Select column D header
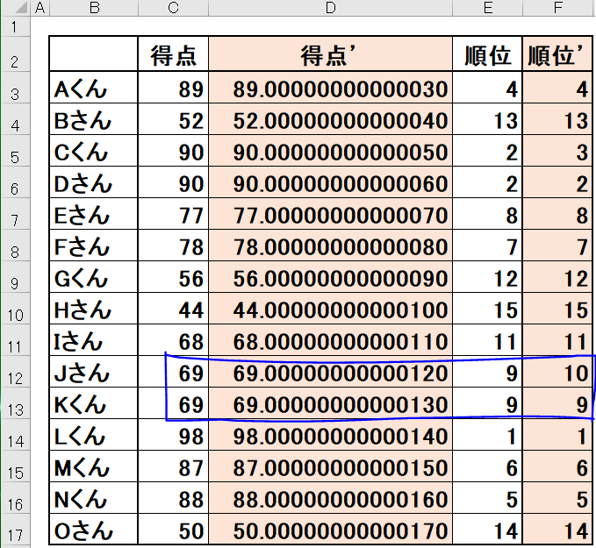The image size is (596, 548). [x=330, y=8]
